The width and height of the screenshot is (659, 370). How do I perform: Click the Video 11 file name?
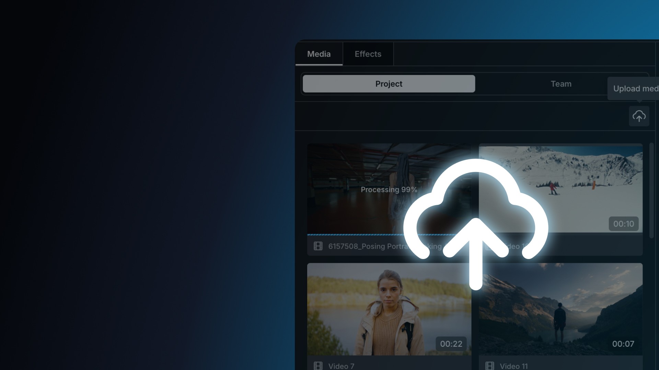[513, 366]
